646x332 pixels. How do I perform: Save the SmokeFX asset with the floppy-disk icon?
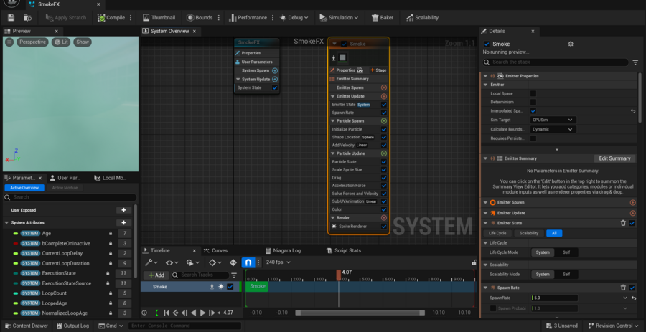click(11, 18)
